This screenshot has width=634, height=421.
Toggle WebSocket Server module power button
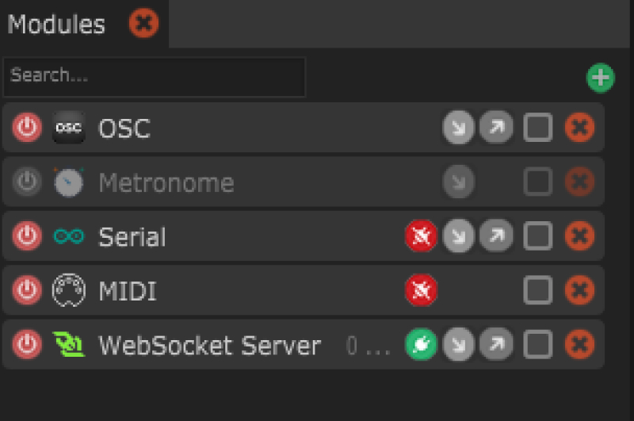tap(27, 345)
